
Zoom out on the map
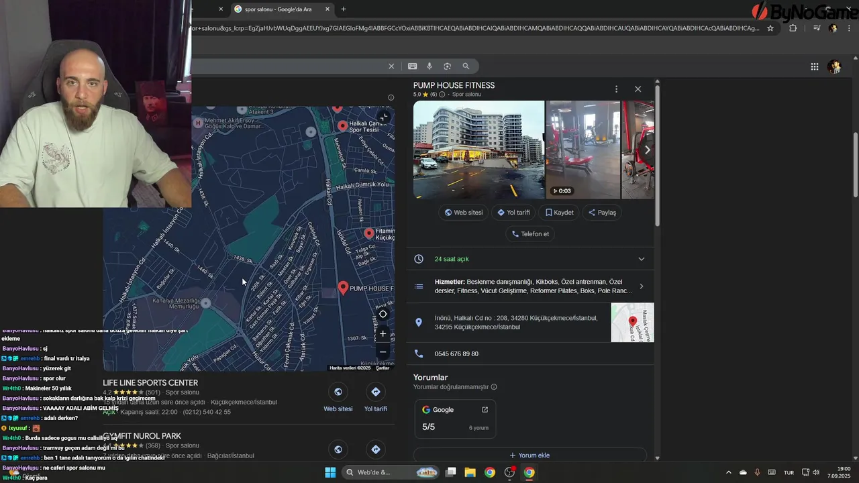coord(383,352)
